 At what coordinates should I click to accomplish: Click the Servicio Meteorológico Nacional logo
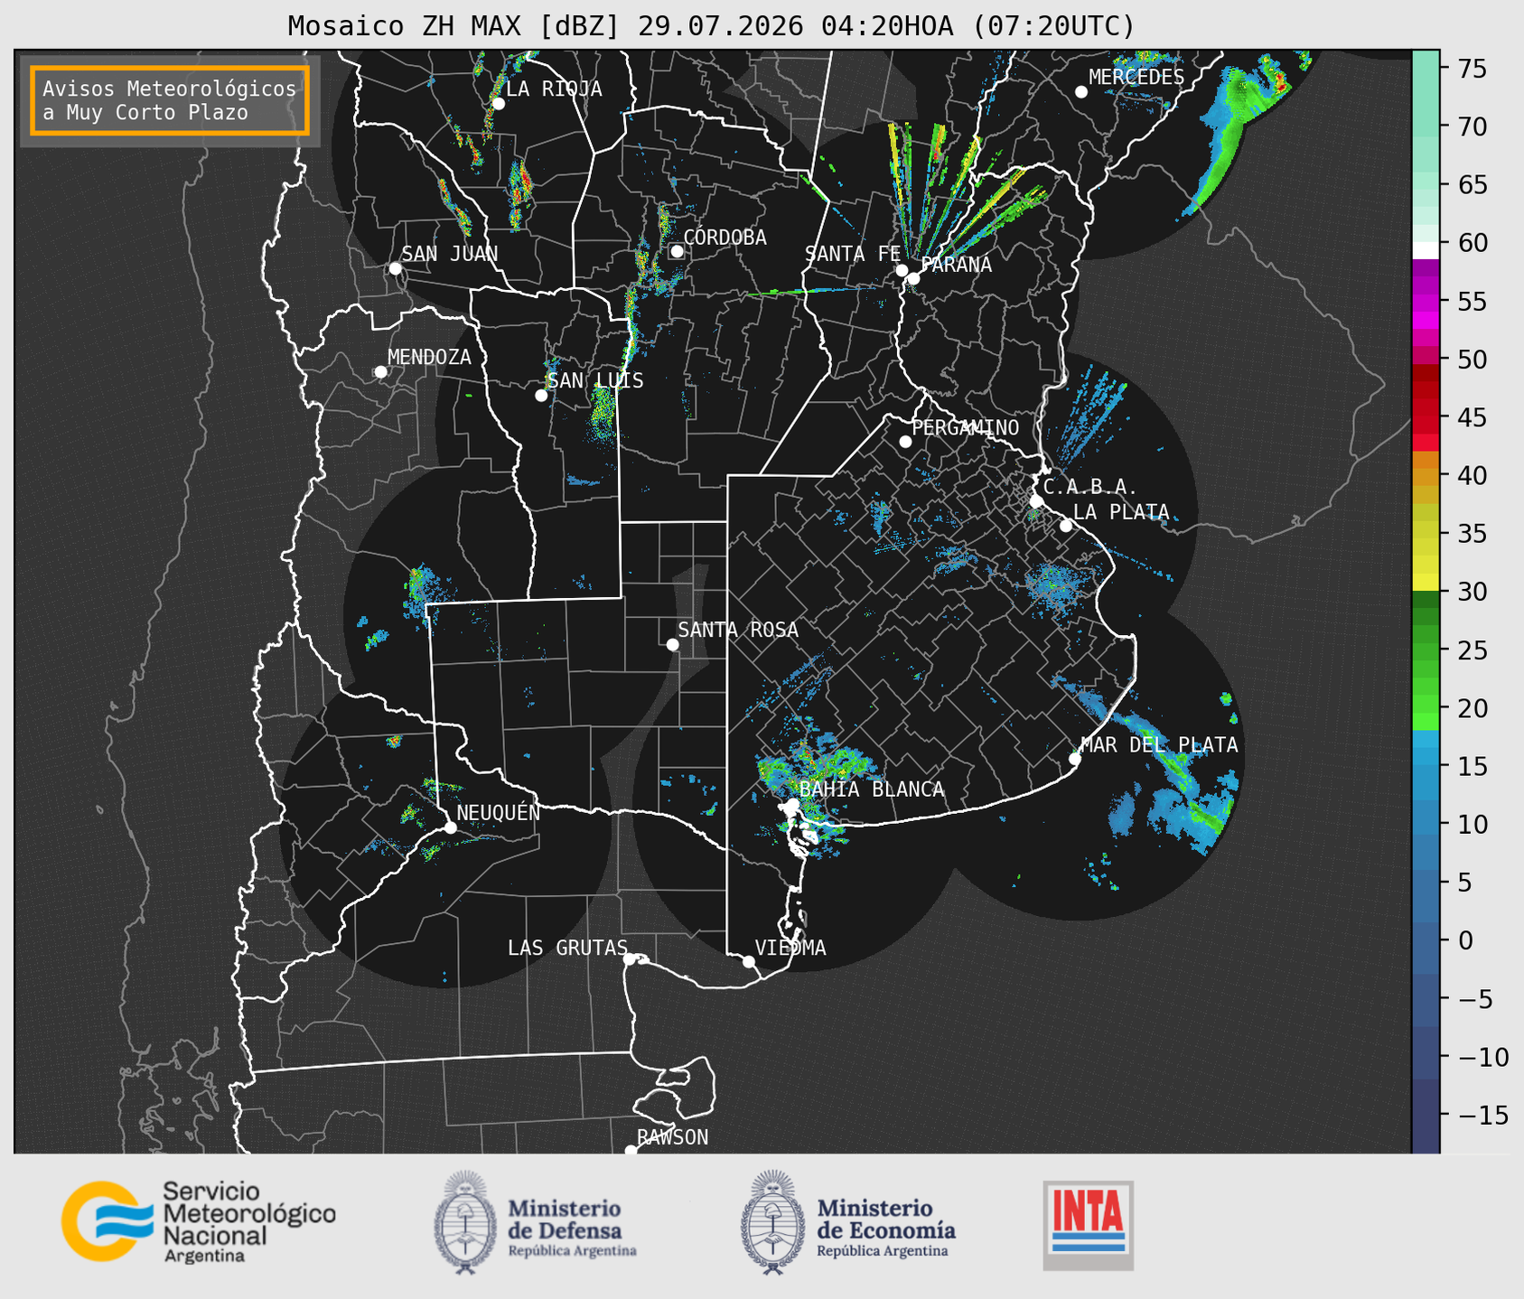tap(198, 1221)
